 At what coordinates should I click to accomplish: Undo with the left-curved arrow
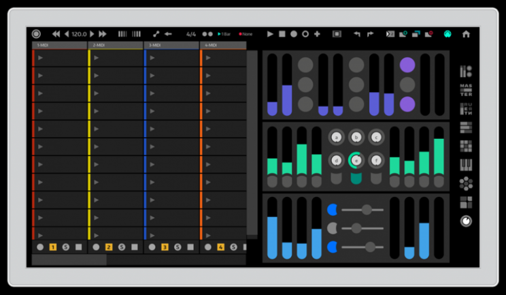click(x=357, y=34)
